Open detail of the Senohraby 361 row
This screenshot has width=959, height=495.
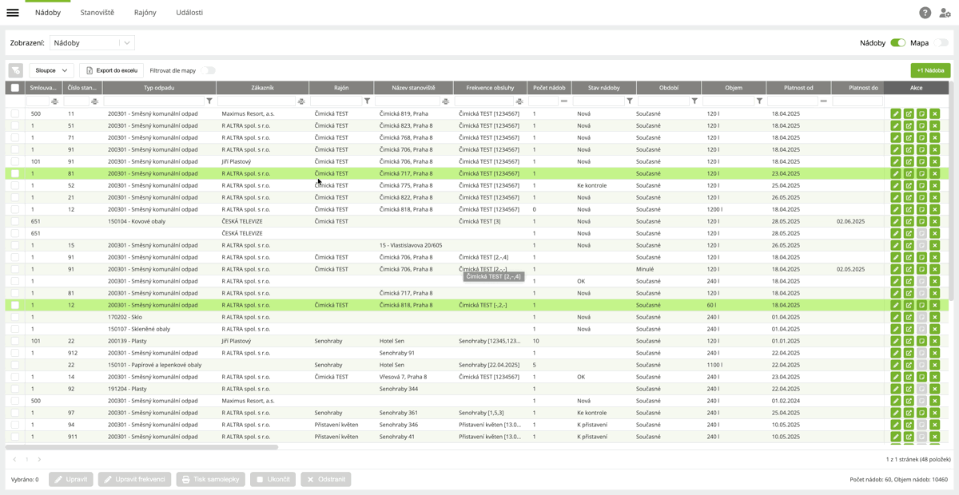(x=909, y=413)
